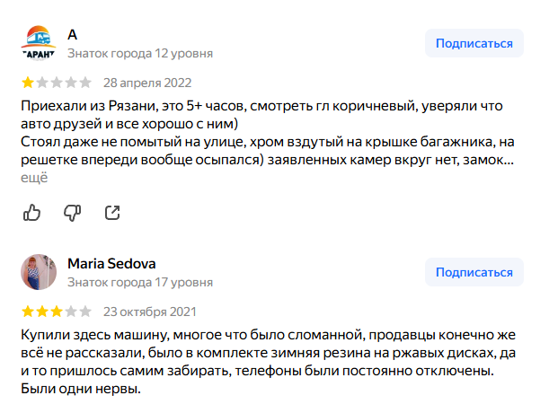The height and width of the screenshot is (413, 549).
Task: Click the last grey star in Maria's rating
Action: point(85,312)
